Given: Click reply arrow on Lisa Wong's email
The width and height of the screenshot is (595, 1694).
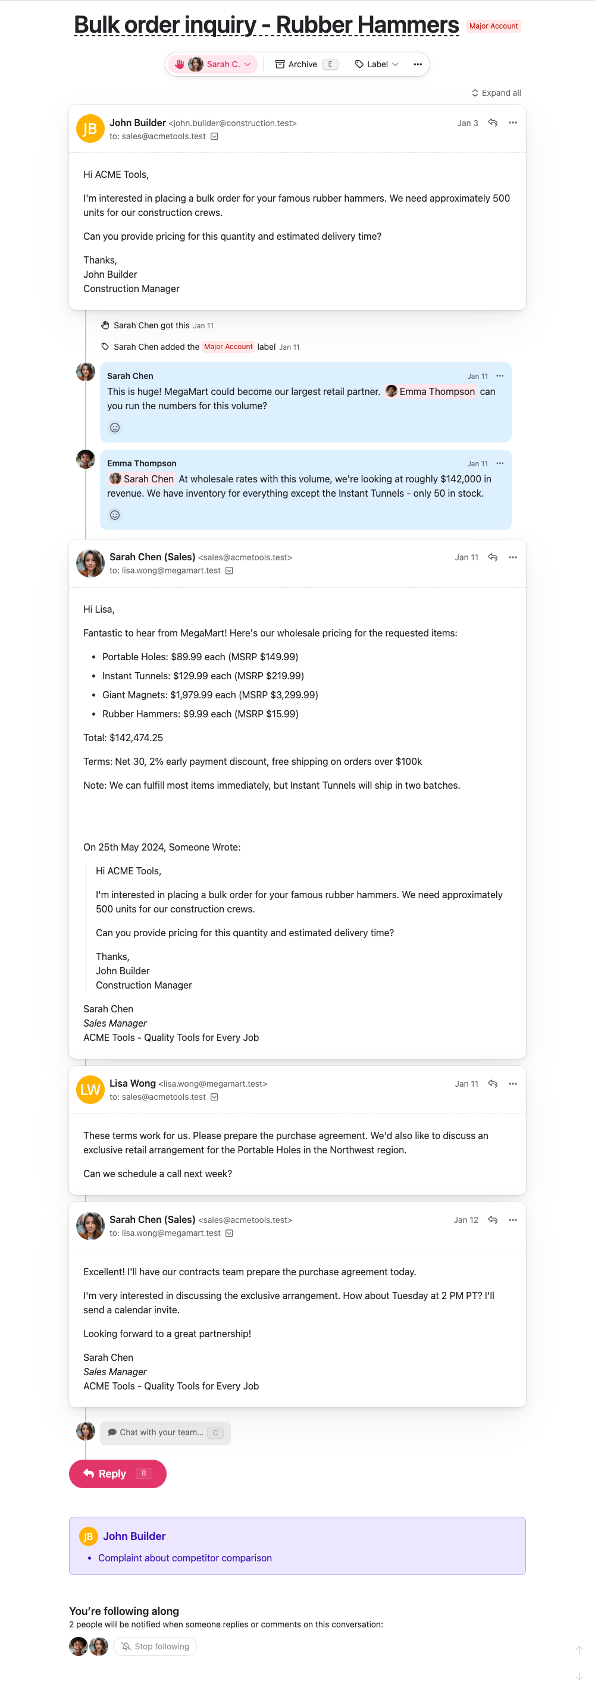Looking at the screenshot, I should [x=492, y=1084].
